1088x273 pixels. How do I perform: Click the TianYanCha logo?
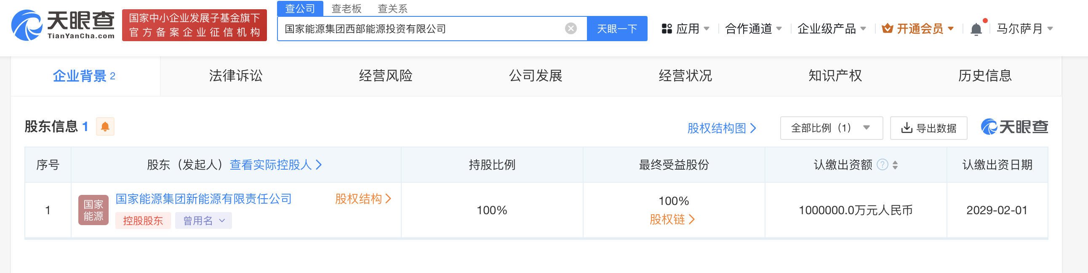point(63,25)
